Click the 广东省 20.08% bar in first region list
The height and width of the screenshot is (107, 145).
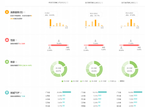point(67,92)
